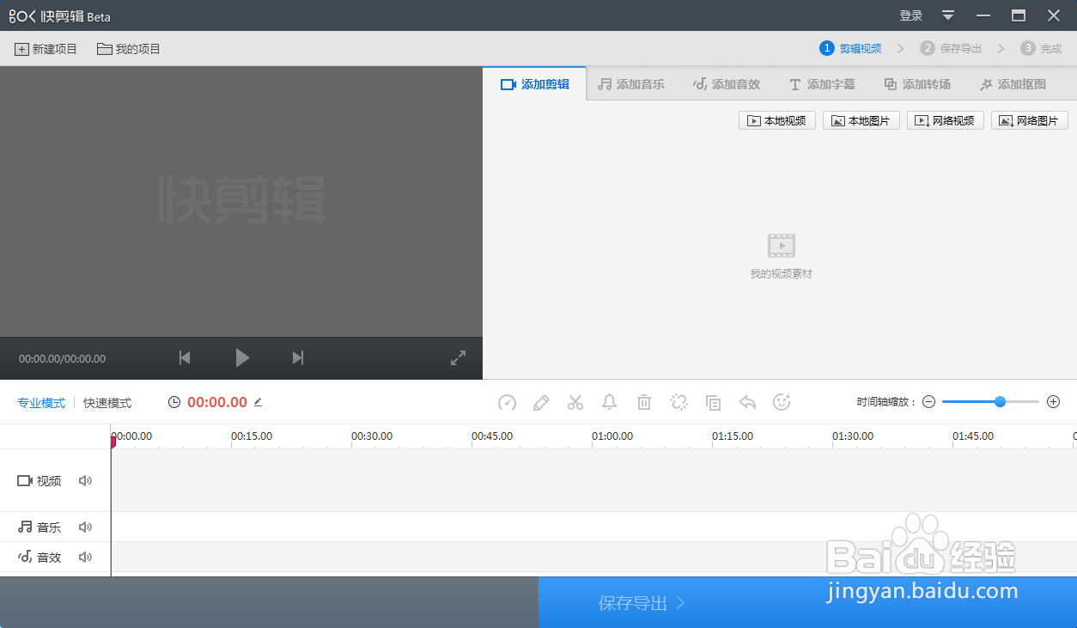Click the red playhead marker
This screenshot has height=628, width=1077.
[x=113, y=442]
